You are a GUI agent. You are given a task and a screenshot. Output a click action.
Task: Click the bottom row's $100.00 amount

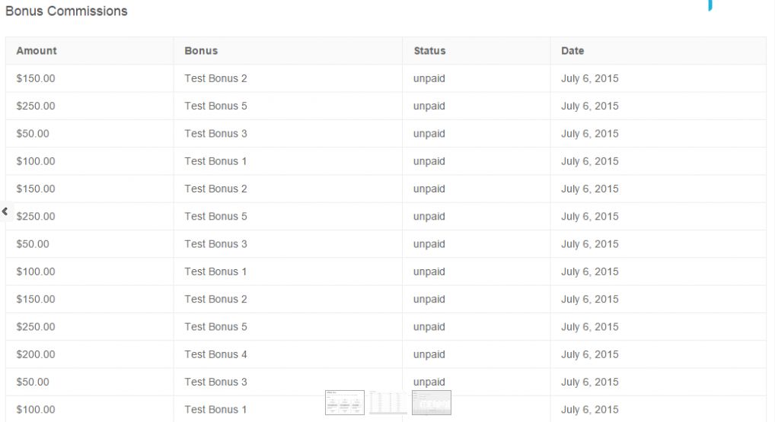pos(36,410)
